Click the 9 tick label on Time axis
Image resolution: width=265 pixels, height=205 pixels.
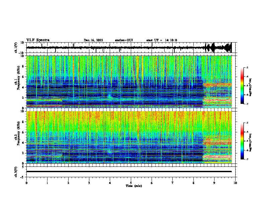214,183
